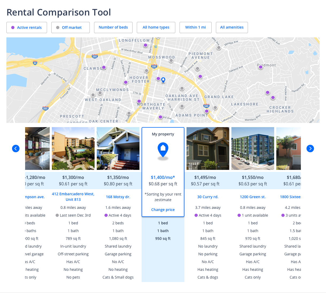
Task: Toggle Off market filter
Action: pyautogui.click(x=70, y=28)
